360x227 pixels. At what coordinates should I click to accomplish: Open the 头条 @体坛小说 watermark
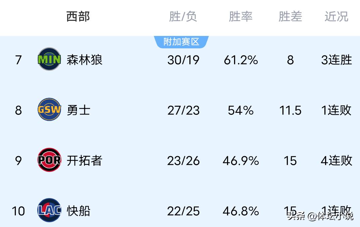[320, 216]
